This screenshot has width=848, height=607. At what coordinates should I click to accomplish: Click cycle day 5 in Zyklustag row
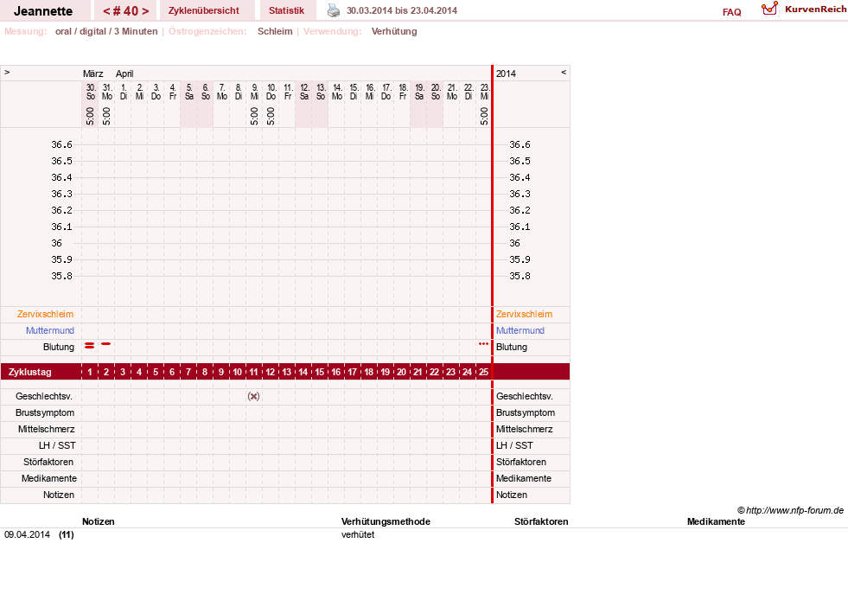(x=156, y=372)
